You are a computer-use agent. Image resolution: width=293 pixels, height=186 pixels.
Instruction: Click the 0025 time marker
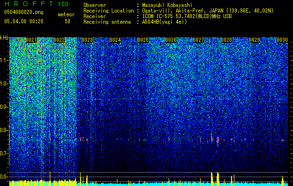coord(143,40)
